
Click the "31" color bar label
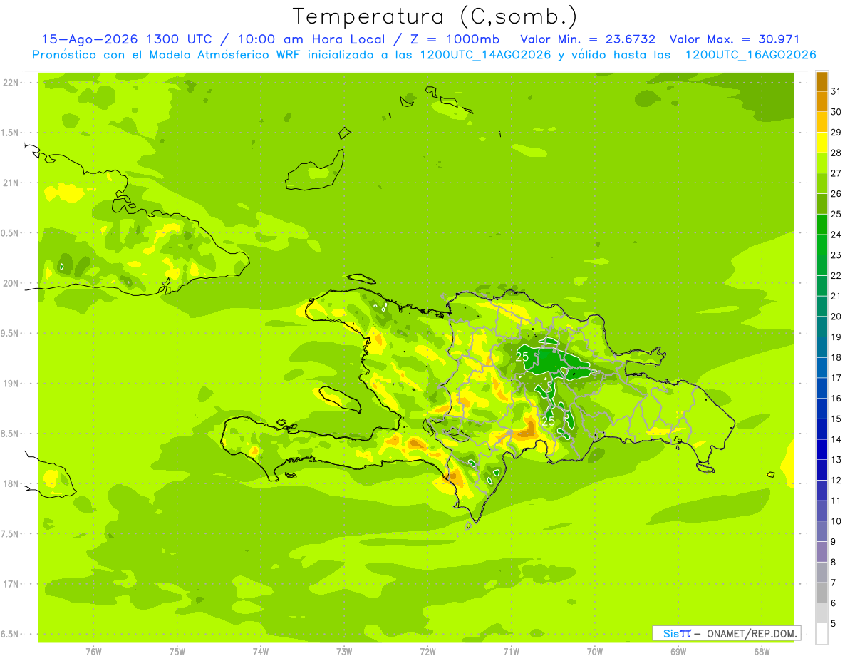836,91
